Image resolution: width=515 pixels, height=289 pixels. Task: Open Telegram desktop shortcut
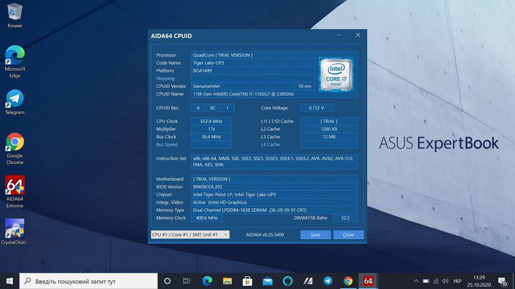pyautogui.click(x=15, y=102)
